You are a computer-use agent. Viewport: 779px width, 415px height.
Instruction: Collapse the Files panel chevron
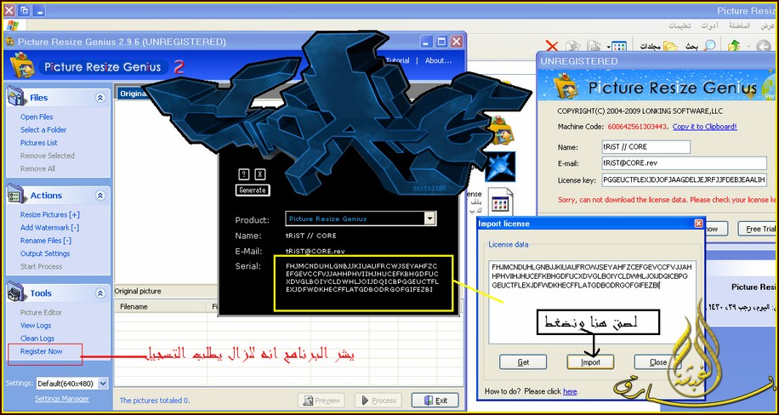pyautogui.click(x=101, y=98)
